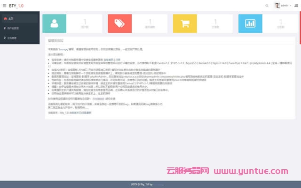Click the pin icon beside user management
The image size is (301, 188).
(4, 28)
